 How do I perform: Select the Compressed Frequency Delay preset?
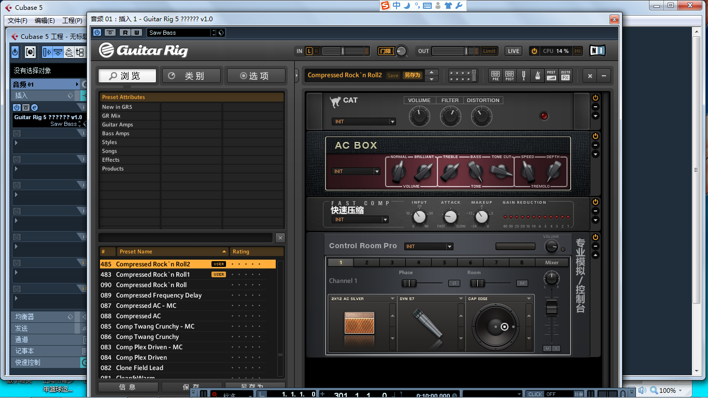point(159,295)
